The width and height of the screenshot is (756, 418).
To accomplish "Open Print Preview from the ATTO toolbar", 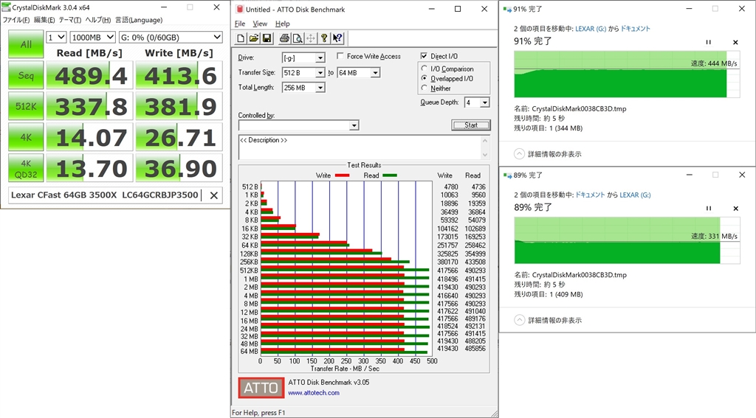I will coord(297,38).
